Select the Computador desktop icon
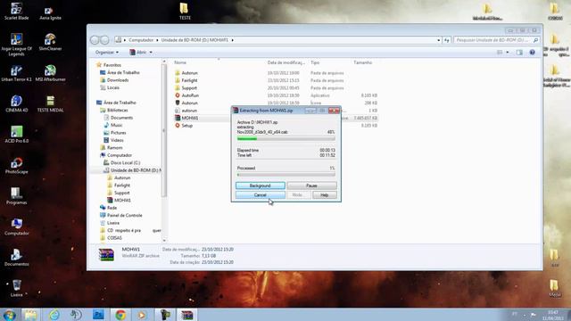The height and width of the screenshot is (321, 571). 16,226
